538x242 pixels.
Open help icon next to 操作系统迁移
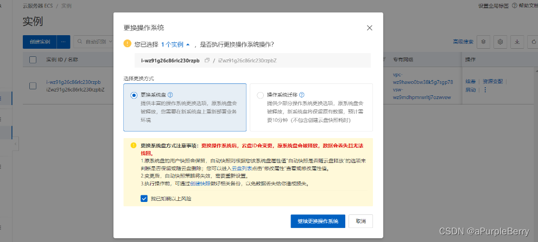(302, 95)
